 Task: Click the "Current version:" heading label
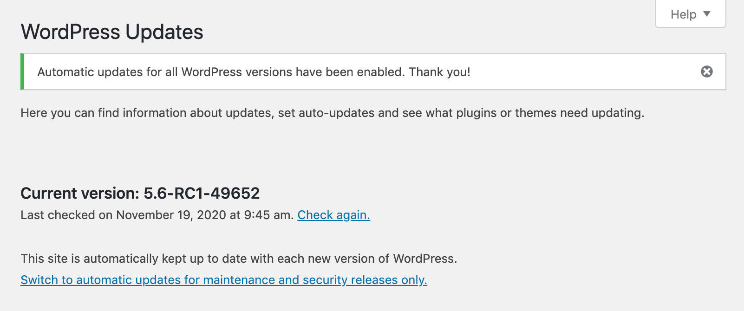pyautogui.click(x=80, y=193)
